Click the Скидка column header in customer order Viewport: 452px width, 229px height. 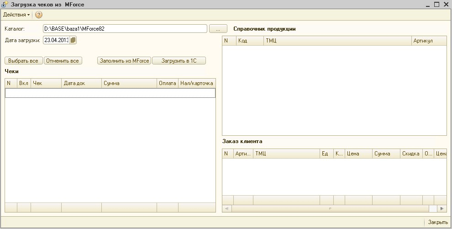(x=411, y=154)
